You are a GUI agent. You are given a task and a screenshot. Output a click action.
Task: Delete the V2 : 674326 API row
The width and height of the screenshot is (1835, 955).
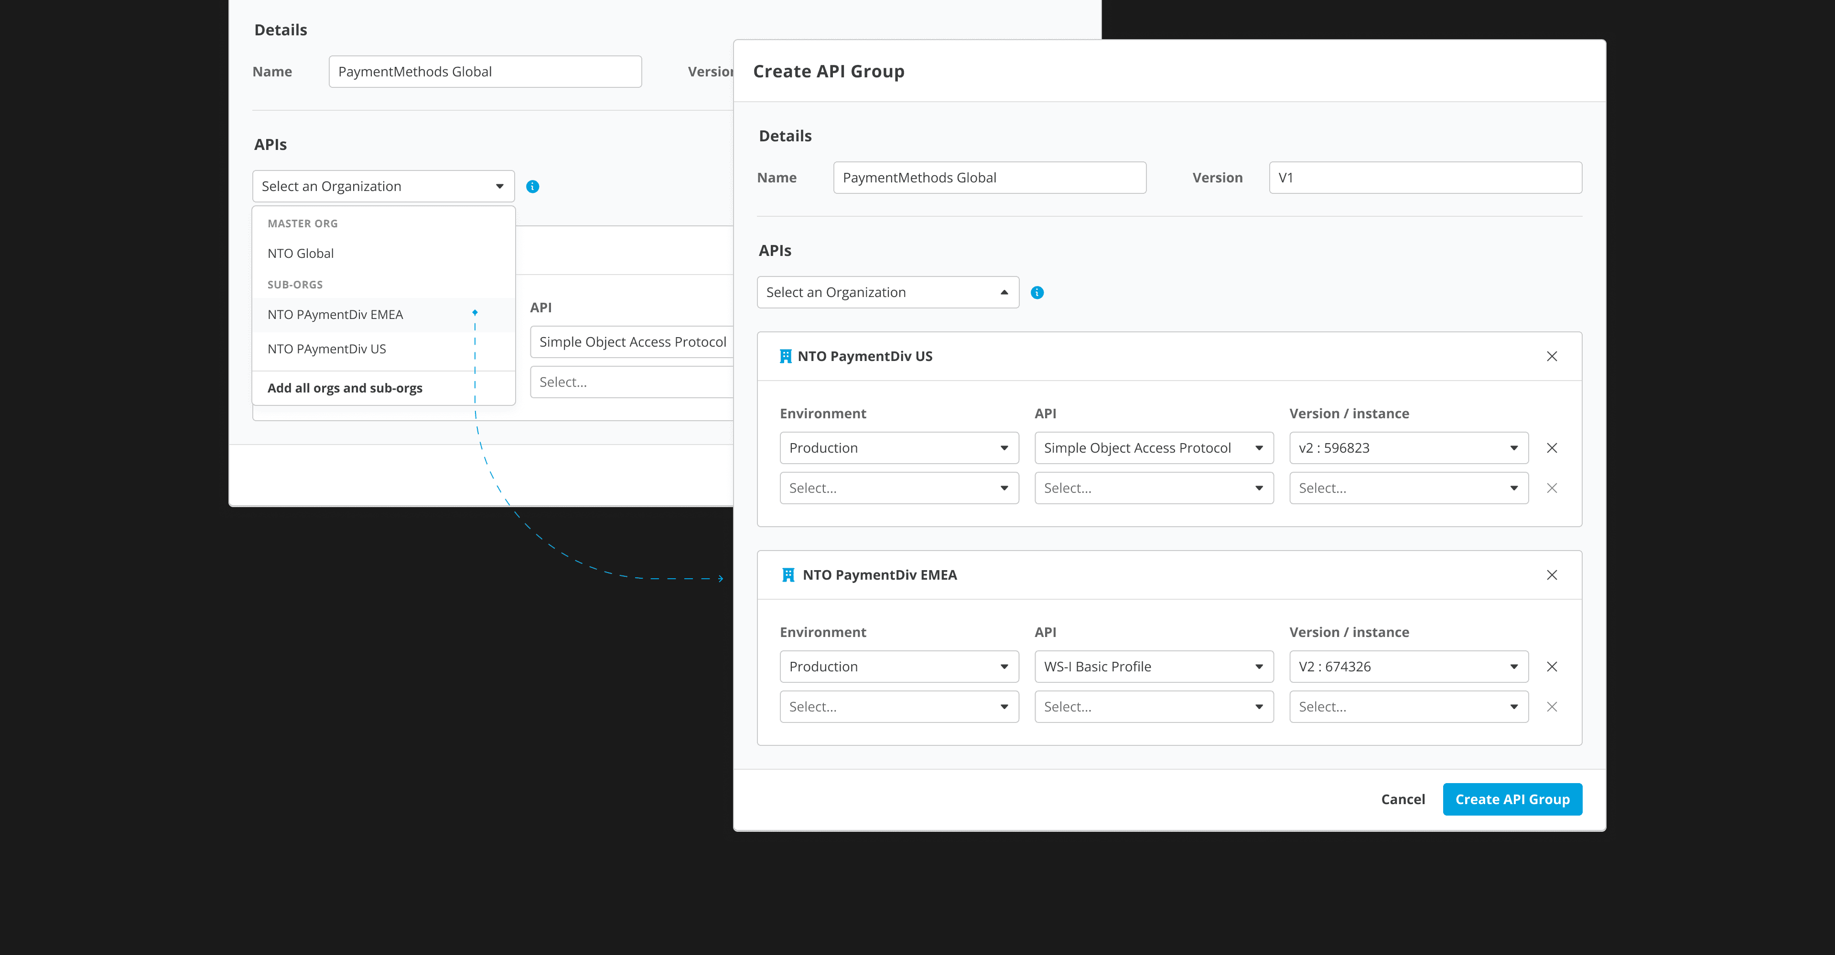coord(1552,667)
